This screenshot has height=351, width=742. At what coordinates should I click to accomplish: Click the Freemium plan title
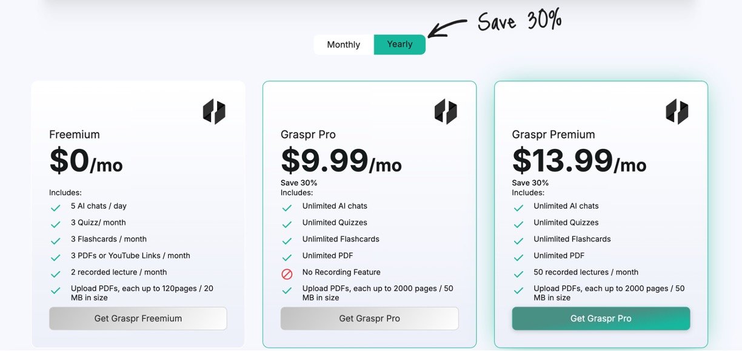(75, 134)
